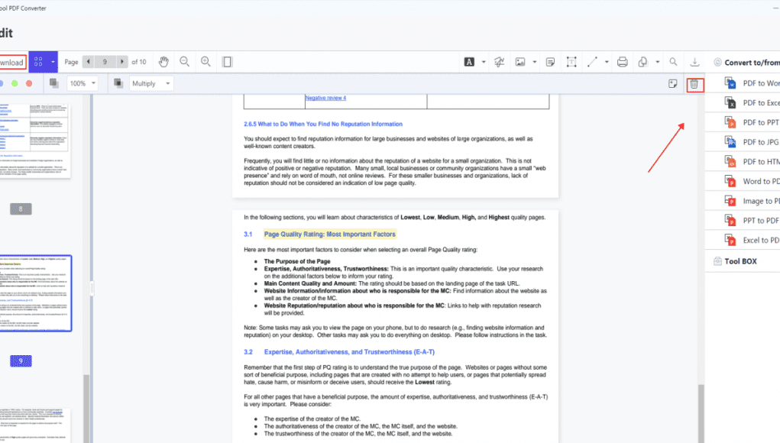Select the hand pan tool
The image size is (780, 443).
(163, 62)
